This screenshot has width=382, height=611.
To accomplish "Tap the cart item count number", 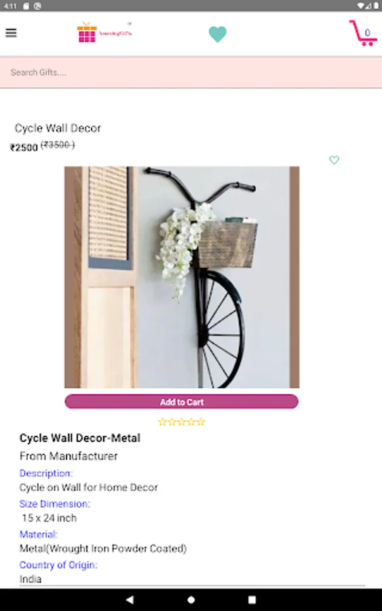I will point(367,33).
